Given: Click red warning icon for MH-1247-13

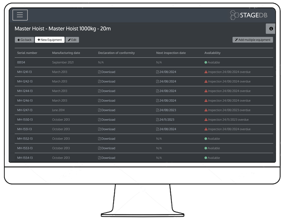Looking at the screenshot, I should point(206,110).
